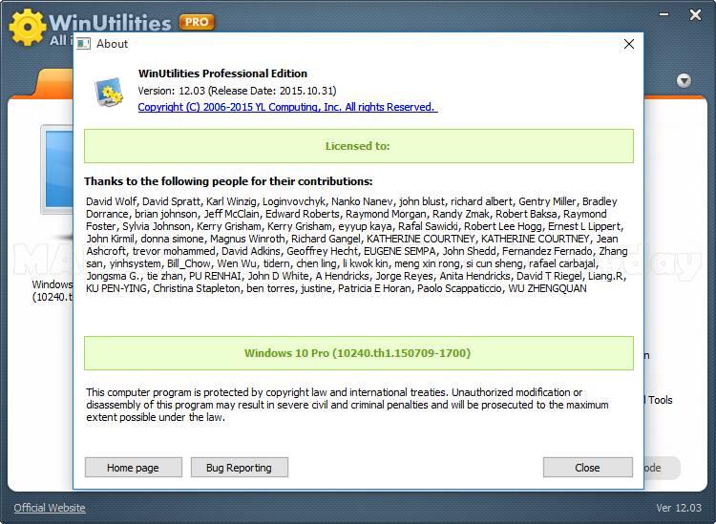
Task: Click the Version: 12.03 release text
Action: (x=237, y=91)
